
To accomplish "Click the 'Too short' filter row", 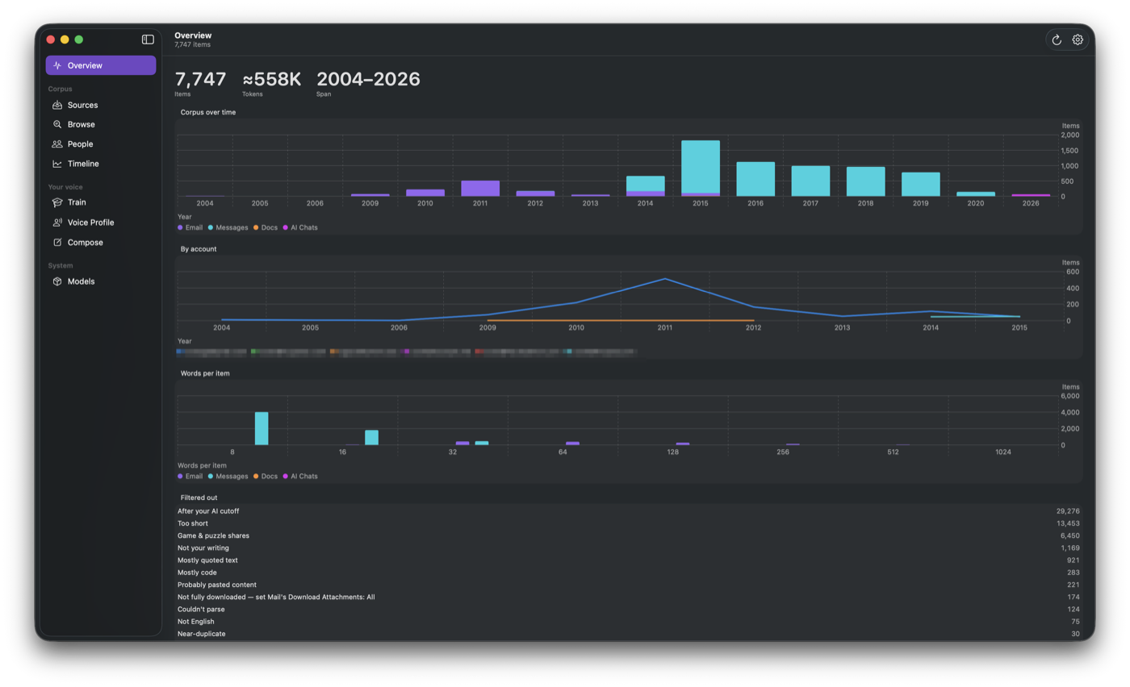I will [629, 523].
